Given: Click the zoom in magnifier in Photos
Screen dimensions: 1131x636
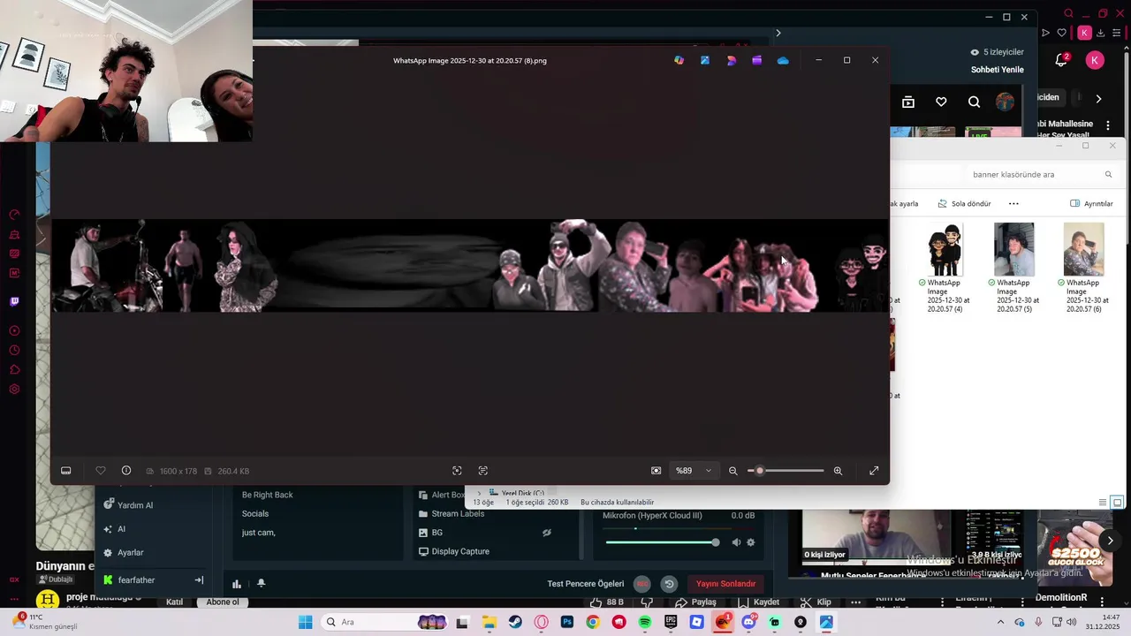Looking at the screenshot, I should tap(838, 471).
